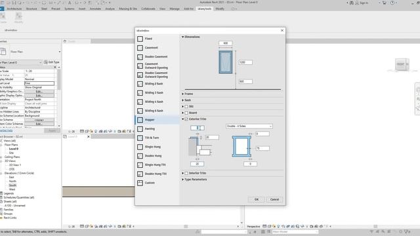Click the Modify tool in ribbon
Viewport: 420px width, 236px height.
click(18, 18)
